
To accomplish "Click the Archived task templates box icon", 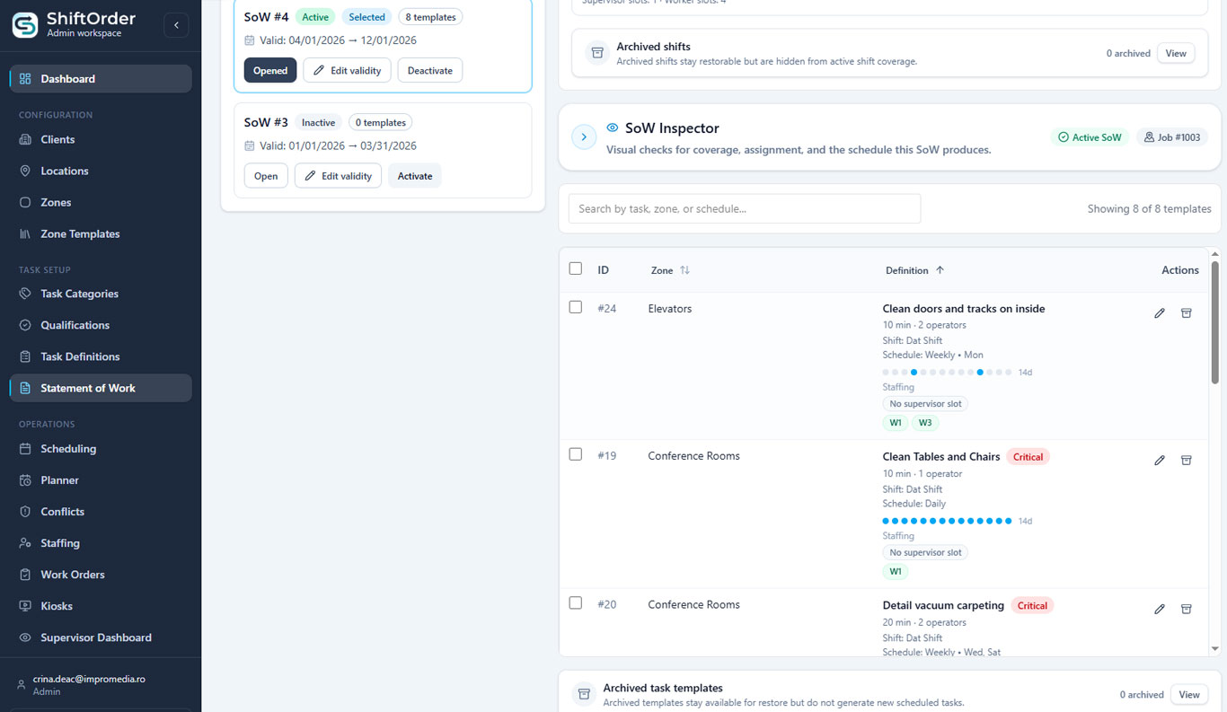I will pyautogui.click(x=584, y=694).
